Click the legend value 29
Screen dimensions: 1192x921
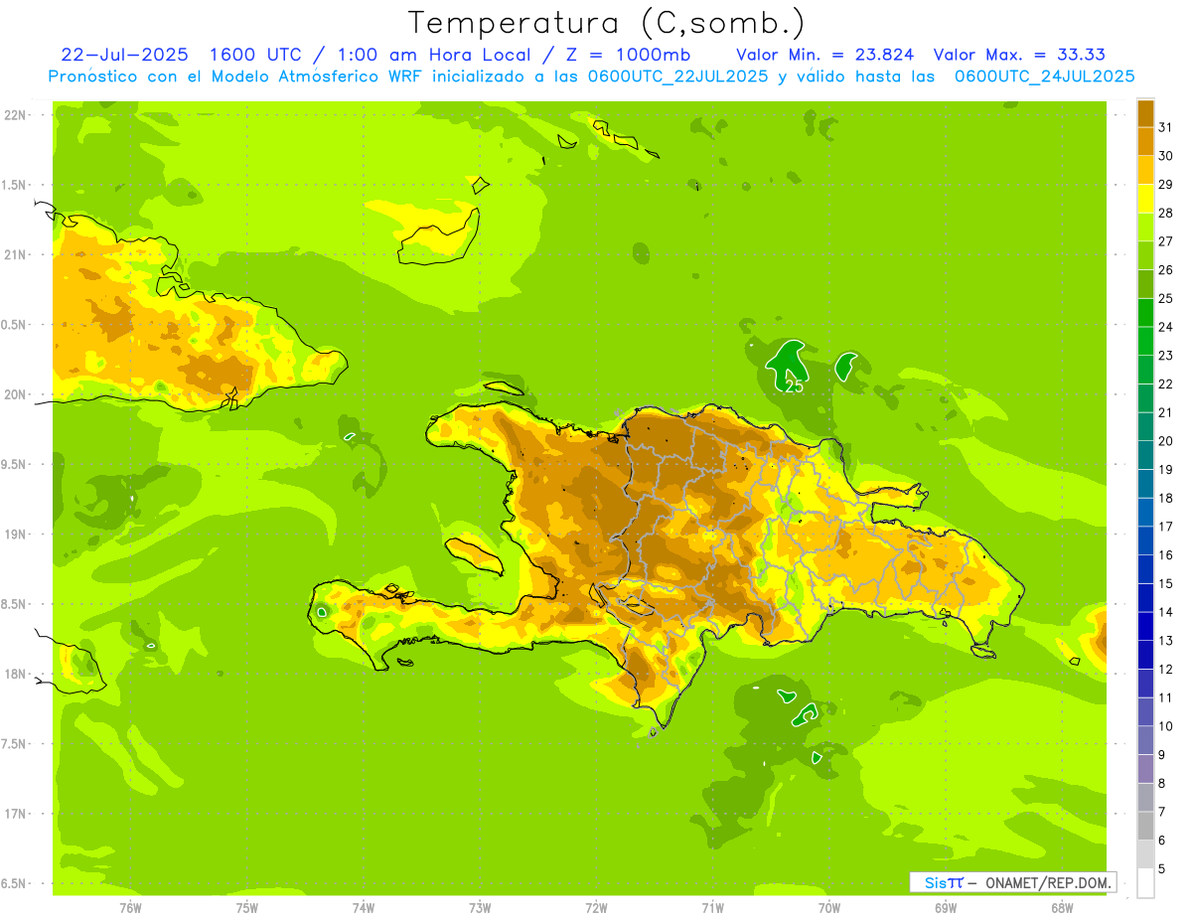[1165, 184]
